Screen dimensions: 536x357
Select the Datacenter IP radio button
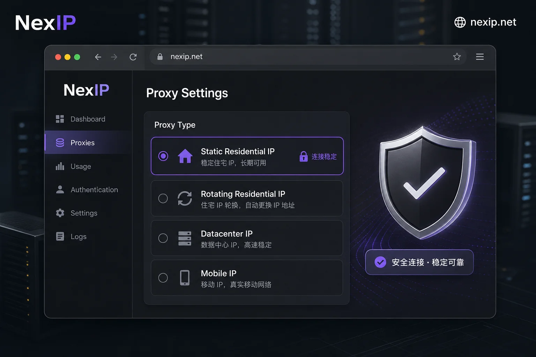(163, 238)
